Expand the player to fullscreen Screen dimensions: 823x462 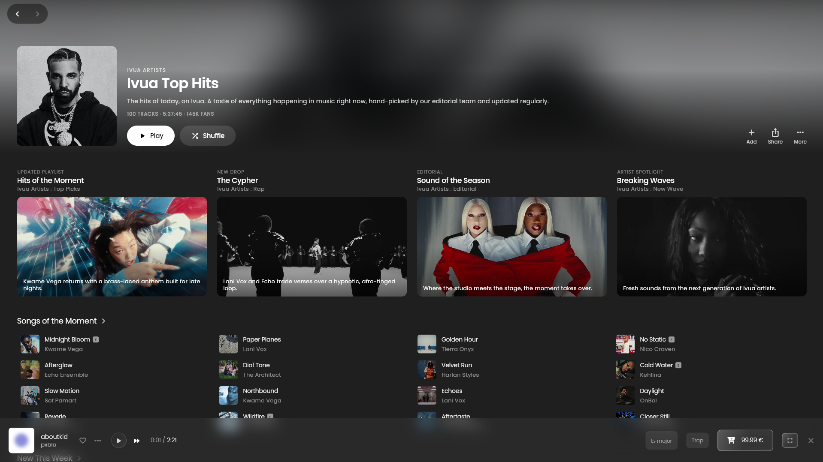coord(790,440)
